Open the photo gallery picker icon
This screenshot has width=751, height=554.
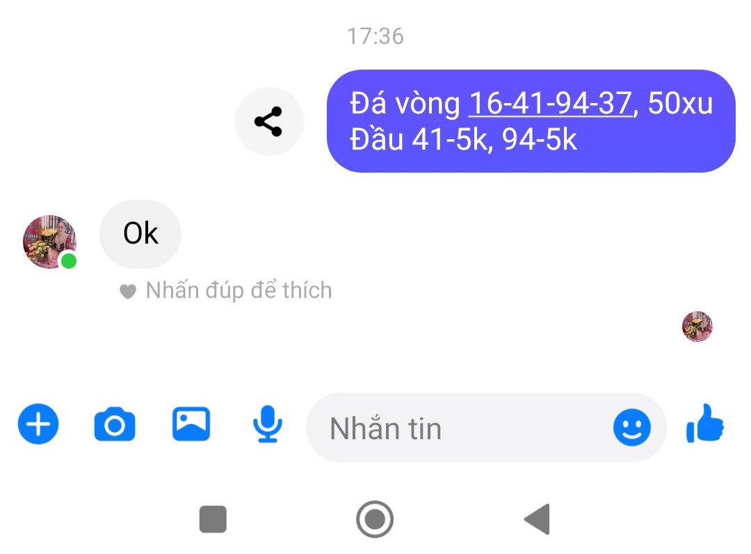(191, 424)
